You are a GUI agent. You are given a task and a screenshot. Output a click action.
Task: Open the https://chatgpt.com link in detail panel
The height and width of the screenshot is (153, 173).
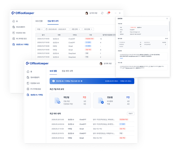pos(135,32)
